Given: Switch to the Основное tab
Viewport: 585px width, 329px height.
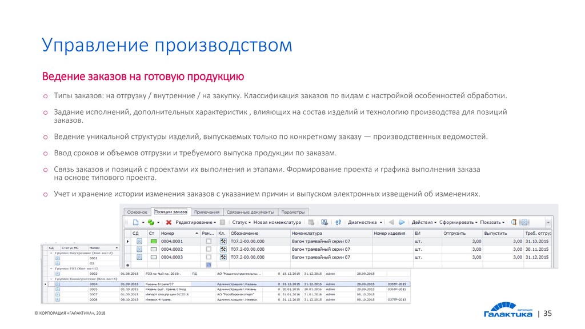Looking at the screenshot, I should pyautogui.click(x=137, y=212).
